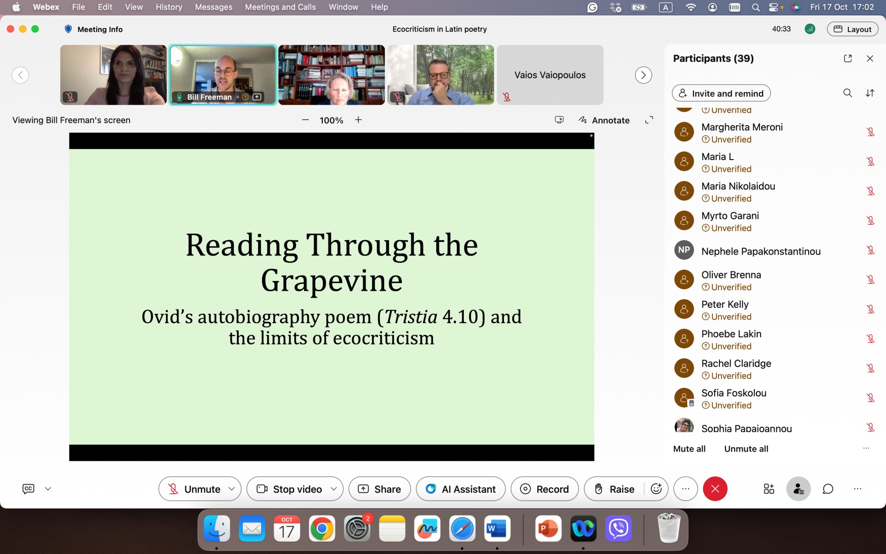Click the closed captions icon
This screenshot has height=554, width=886.
tap(28, 489)
